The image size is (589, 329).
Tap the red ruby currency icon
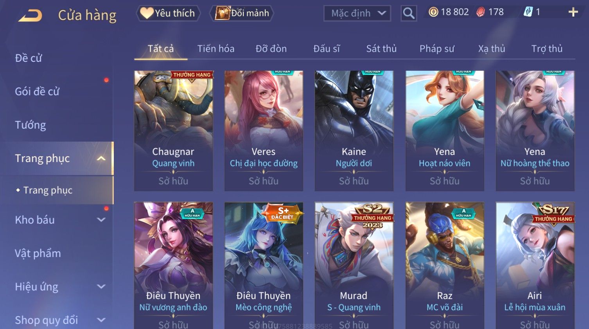click(x=480, y=12)
